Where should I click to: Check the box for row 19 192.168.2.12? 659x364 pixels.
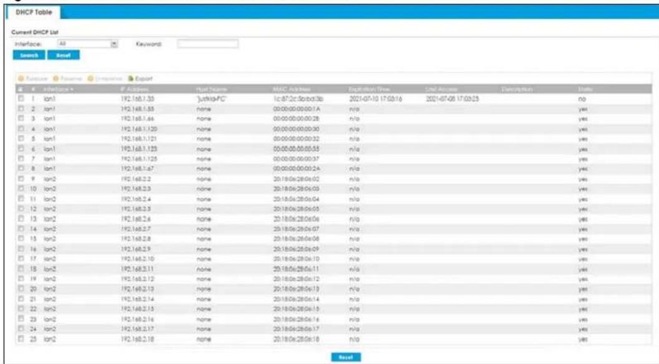click(21, 279)
